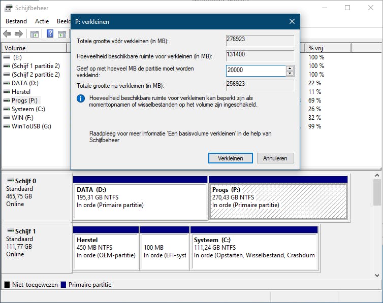Click the drive icon next to WinToUSB (G:)
This screenshot has width=383, height=303.
tap(7, 126)
